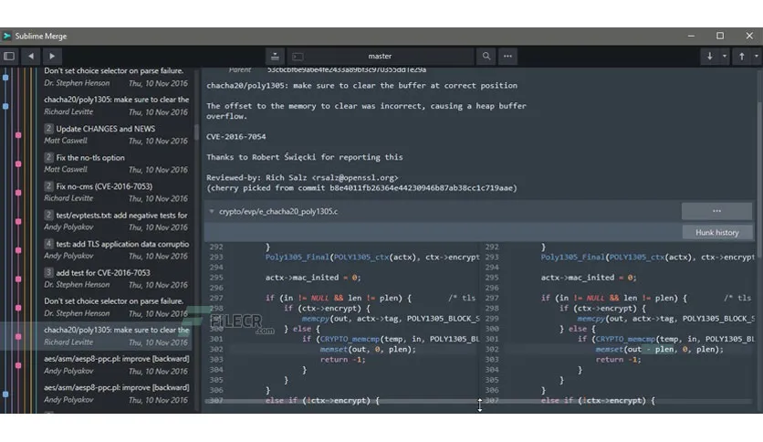This screenshot has height=442, width=763.
Task: Collapse the e_chacha20_poly1305.c file diff
Action: click(x=212, y=211)
